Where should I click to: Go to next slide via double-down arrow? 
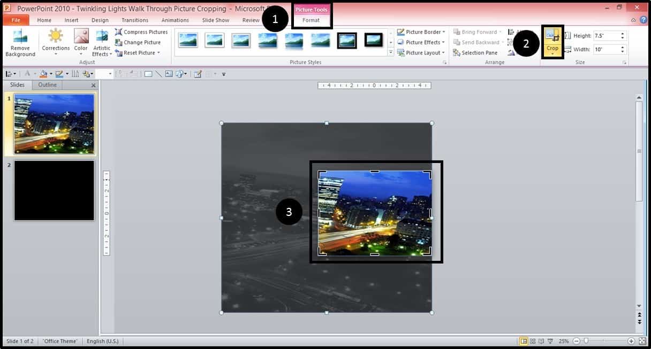[639, 323]
